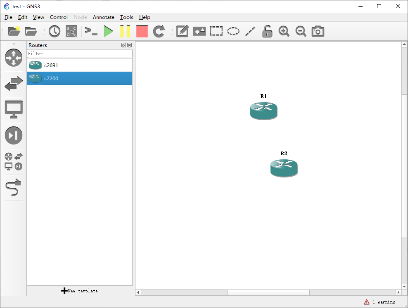Select the c7200 router template
This screenshot has width=408, height=308.
(80, 78)
